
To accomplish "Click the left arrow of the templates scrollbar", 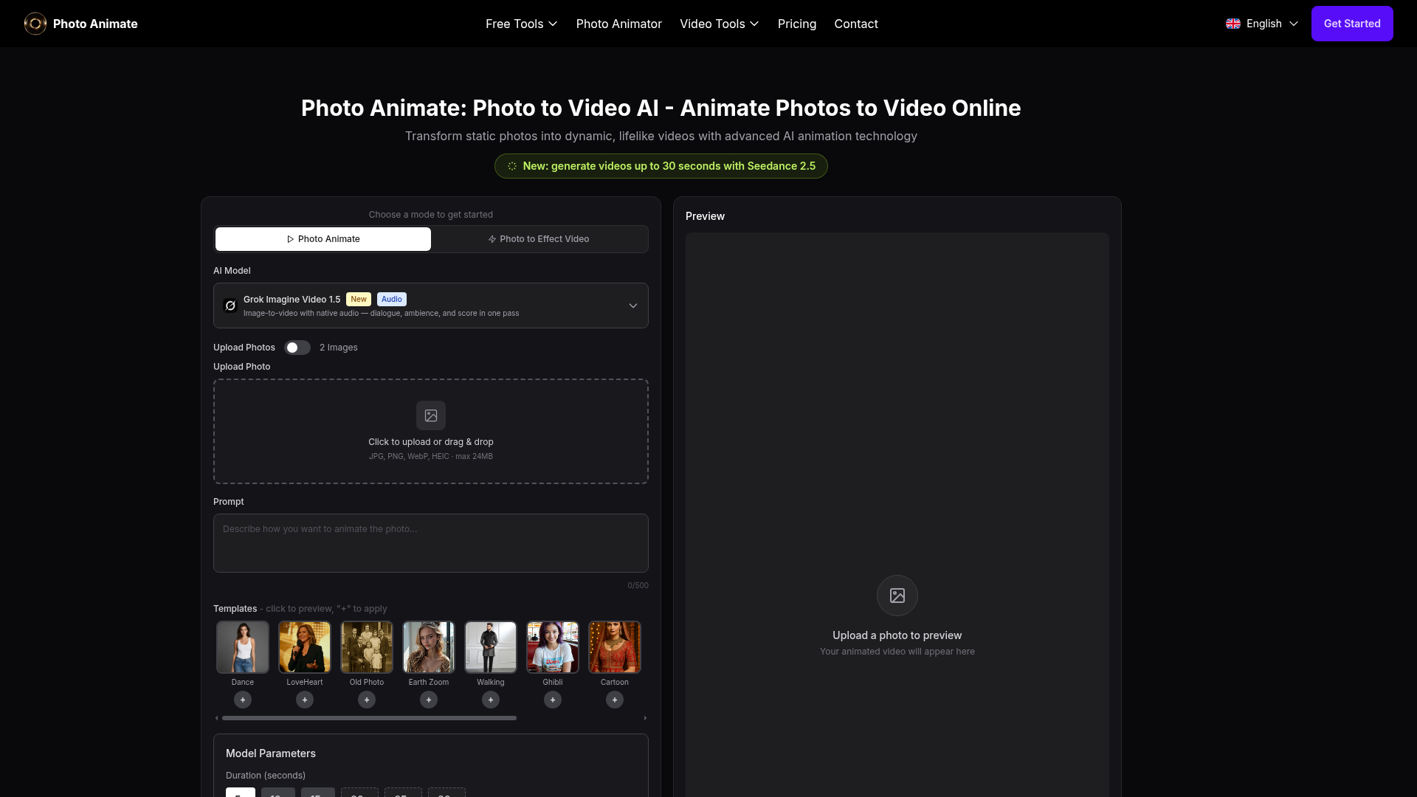I will click(216, 718).
